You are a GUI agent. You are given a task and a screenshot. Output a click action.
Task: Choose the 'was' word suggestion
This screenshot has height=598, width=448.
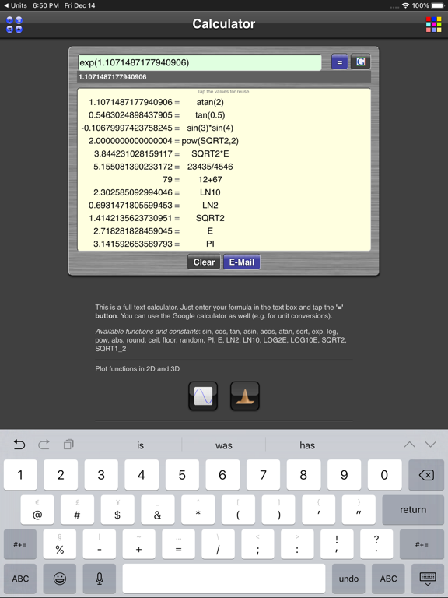point(224,445)
